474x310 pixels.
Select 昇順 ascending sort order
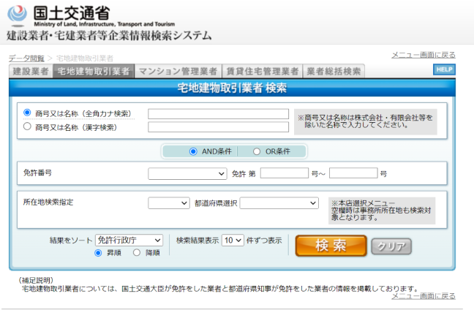[x=98, y=253]
